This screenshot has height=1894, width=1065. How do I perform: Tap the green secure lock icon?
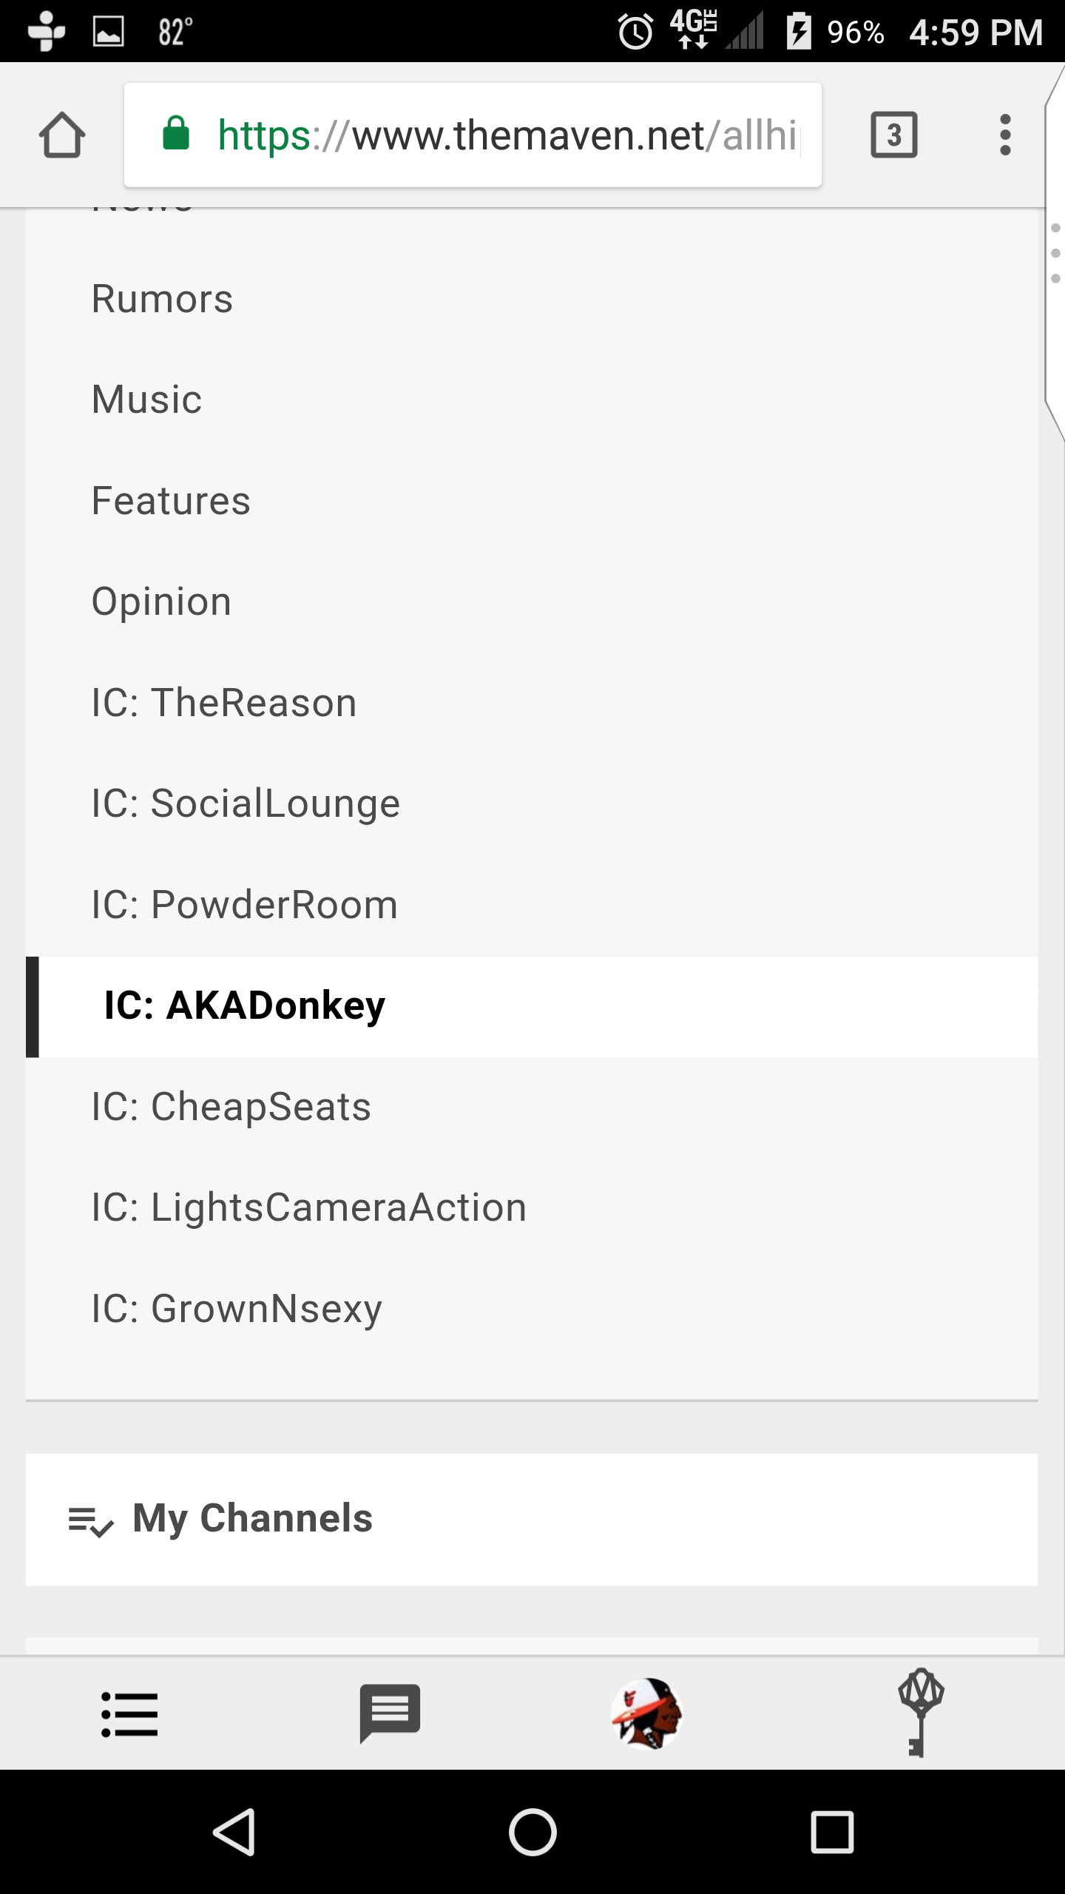[x=176, y=134]
